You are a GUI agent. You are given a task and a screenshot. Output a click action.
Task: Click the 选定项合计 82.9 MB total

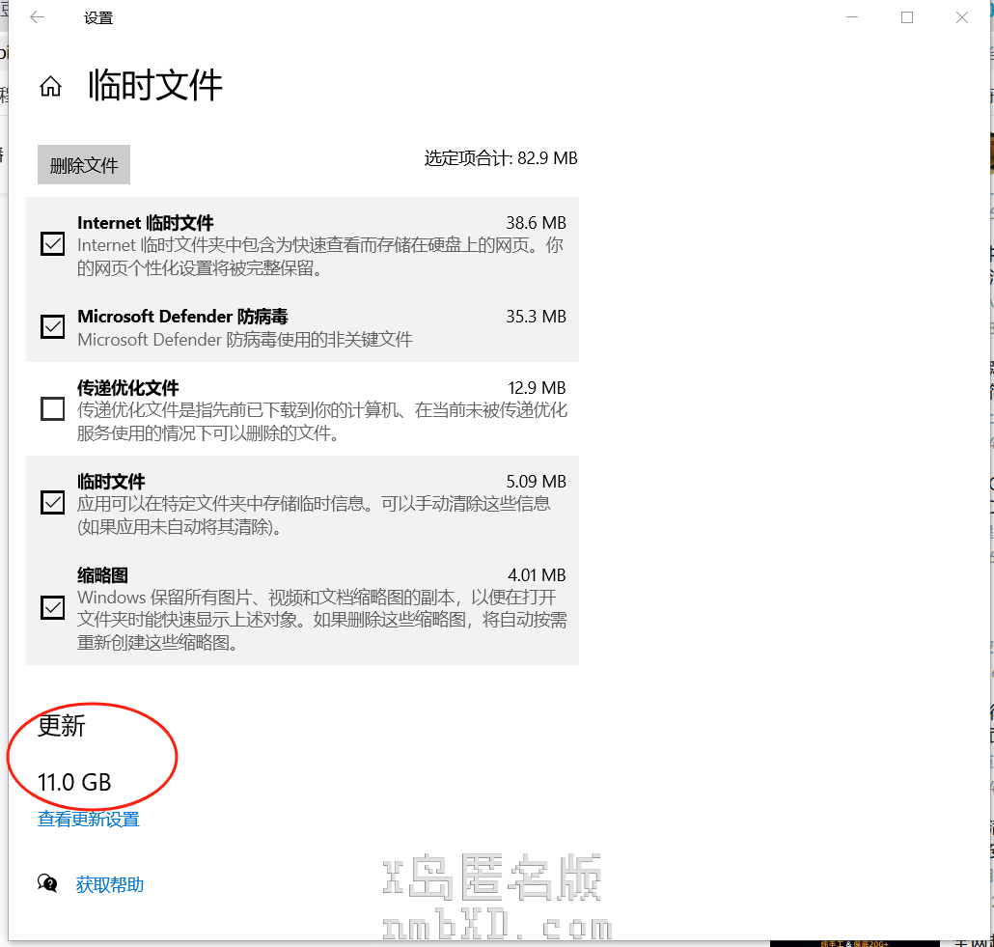(x=501, y=158)
